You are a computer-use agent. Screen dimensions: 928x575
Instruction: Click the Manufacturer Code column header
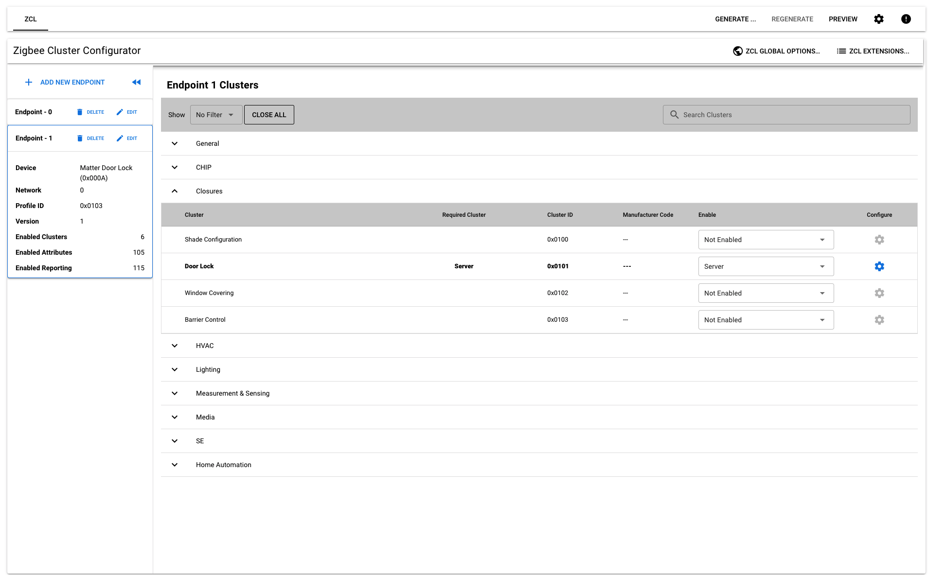(x=648, y=215)
